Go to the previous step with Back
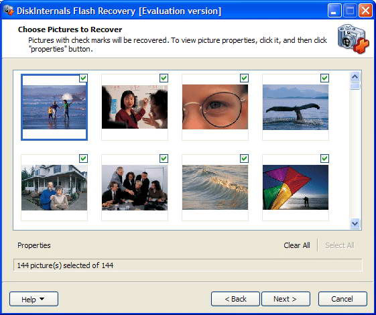Viewport: 376px width, 315px height. [235, 299]
